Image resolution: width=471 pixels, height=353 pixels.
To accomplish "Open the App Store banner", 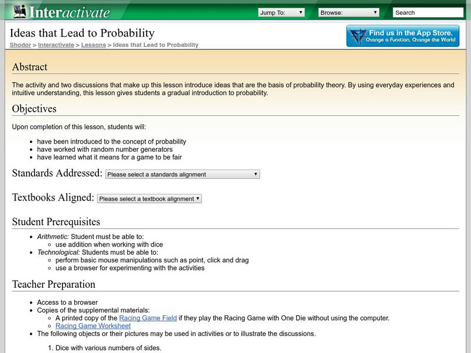I will click(403, 36).
